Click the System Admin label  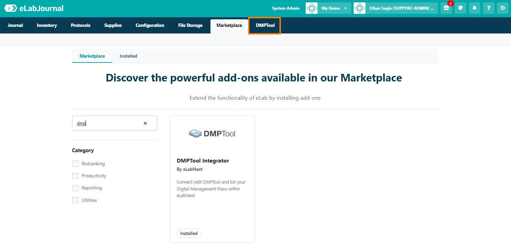pyautogui.click(x=286, y=8)
